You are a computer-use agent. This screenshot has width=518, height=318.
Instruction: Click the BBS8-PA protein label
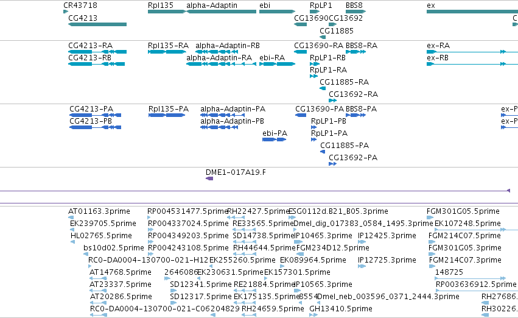coord(361,109)
